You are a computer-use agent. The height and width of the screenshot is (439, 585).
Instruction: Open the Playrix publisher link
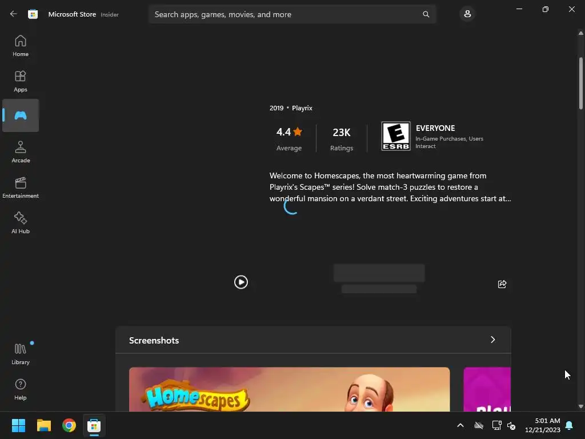[x=302, y=108]
